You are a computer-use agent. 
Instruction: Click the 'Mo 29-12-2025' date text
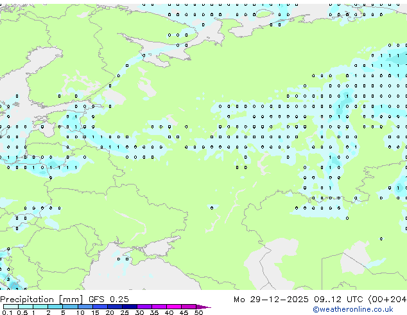pos(271,300)
